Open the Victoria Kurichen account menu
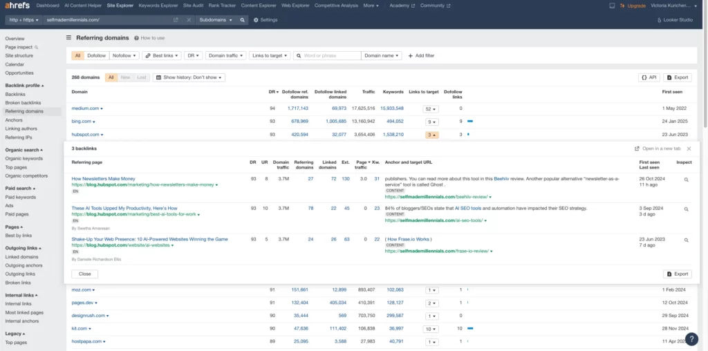This screenshot has width=708, height=351. (673, 6)
